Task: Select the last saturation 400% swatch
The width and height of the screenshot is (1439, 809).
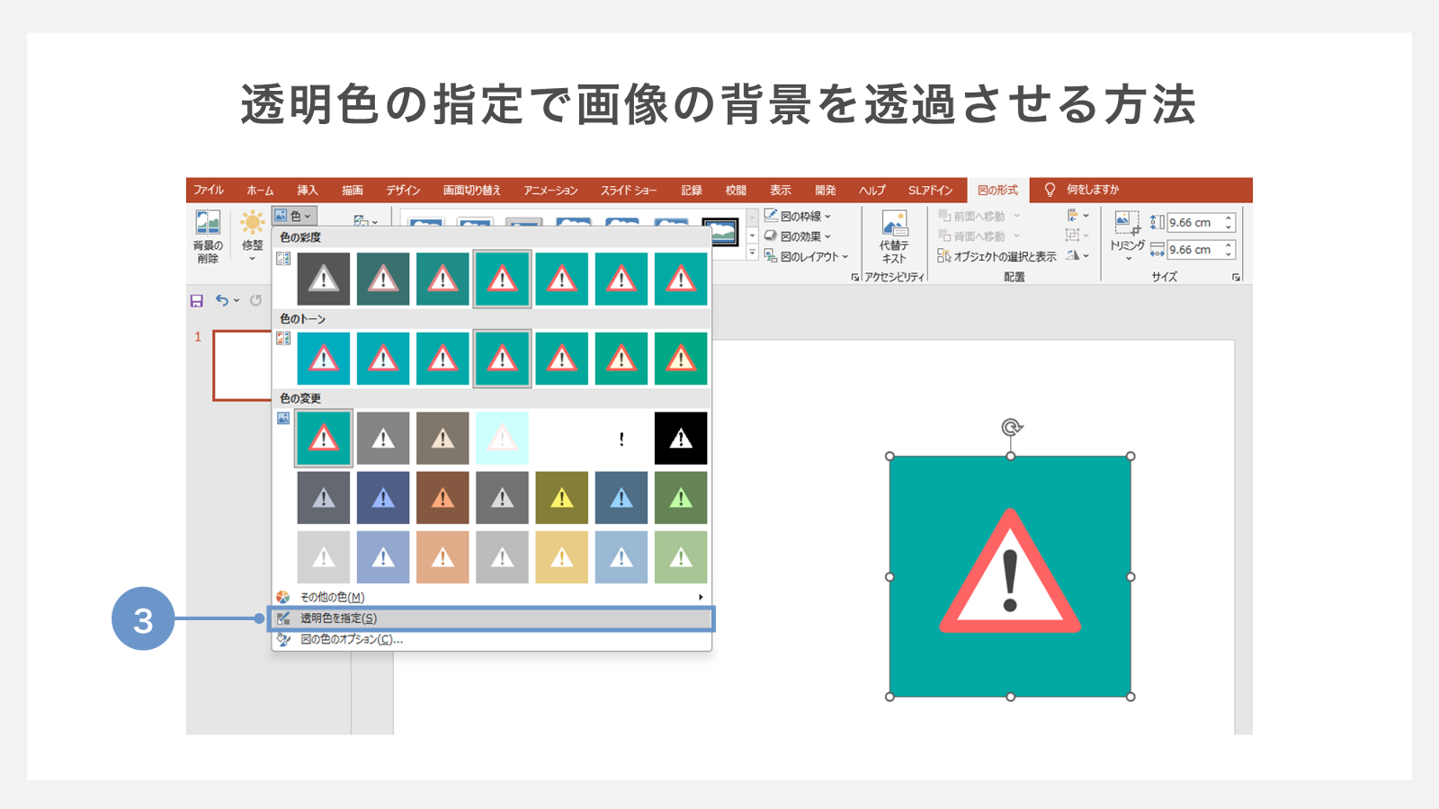Action: pos(681,279)
